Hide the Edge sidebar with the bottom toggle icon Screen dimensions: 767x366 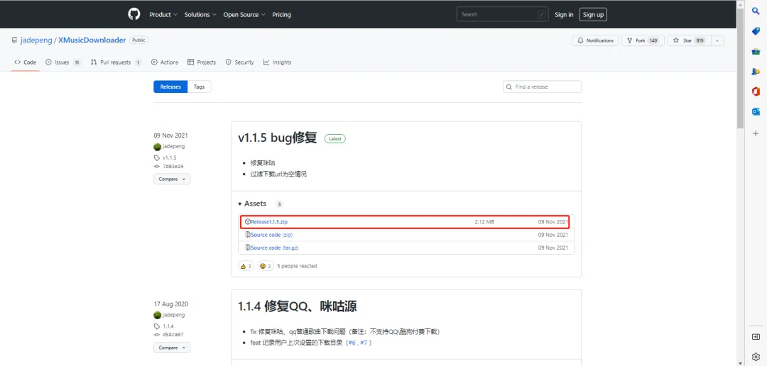[x=756, y=337]
